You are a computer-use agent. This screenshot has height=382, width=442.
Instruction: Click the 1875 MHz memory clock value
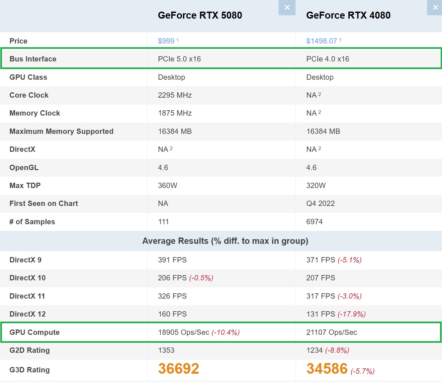coord(175,113)
